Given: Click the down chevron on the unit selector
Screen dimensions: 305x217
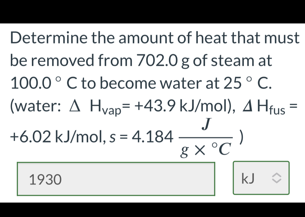Looking at the screenshot, I should [277, 180].
